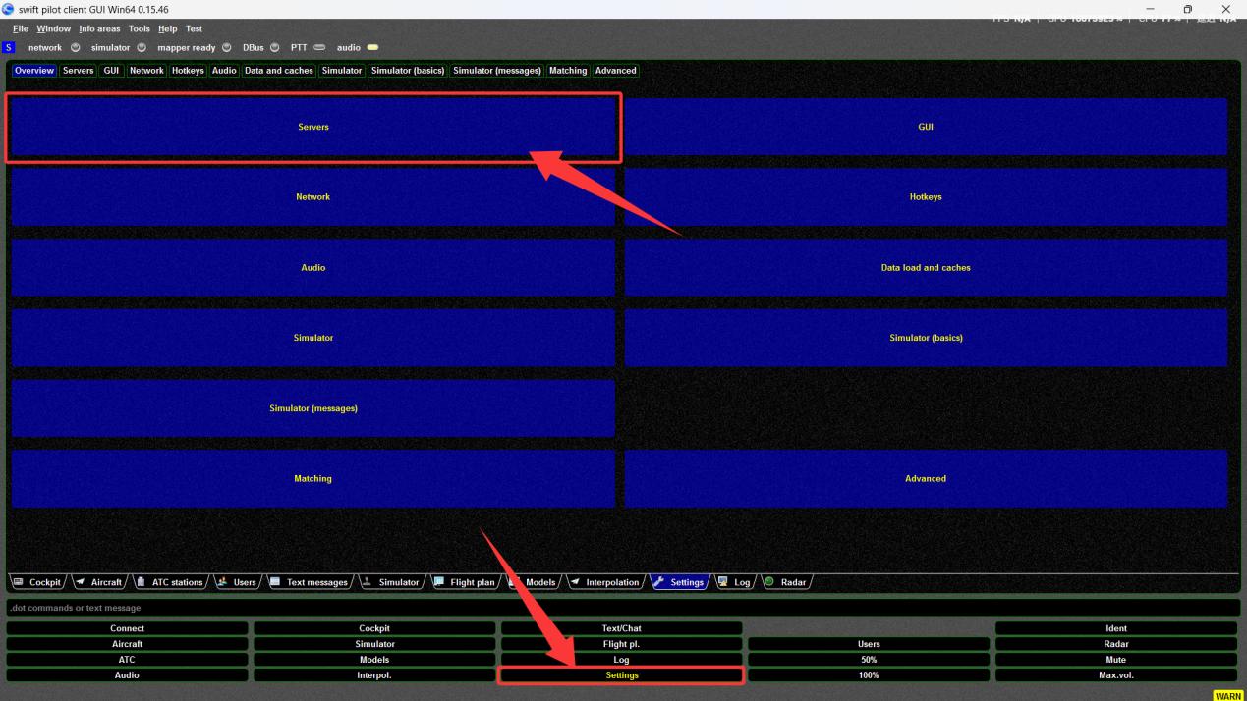The width and height of the screenshot is (1247, 701).
Task: Click the mapper ready LED indicator
Action: [227, 47]
